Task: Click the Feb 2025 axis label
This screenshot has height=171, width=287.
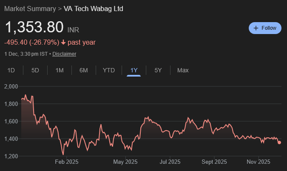Action: tap(67, 162)
